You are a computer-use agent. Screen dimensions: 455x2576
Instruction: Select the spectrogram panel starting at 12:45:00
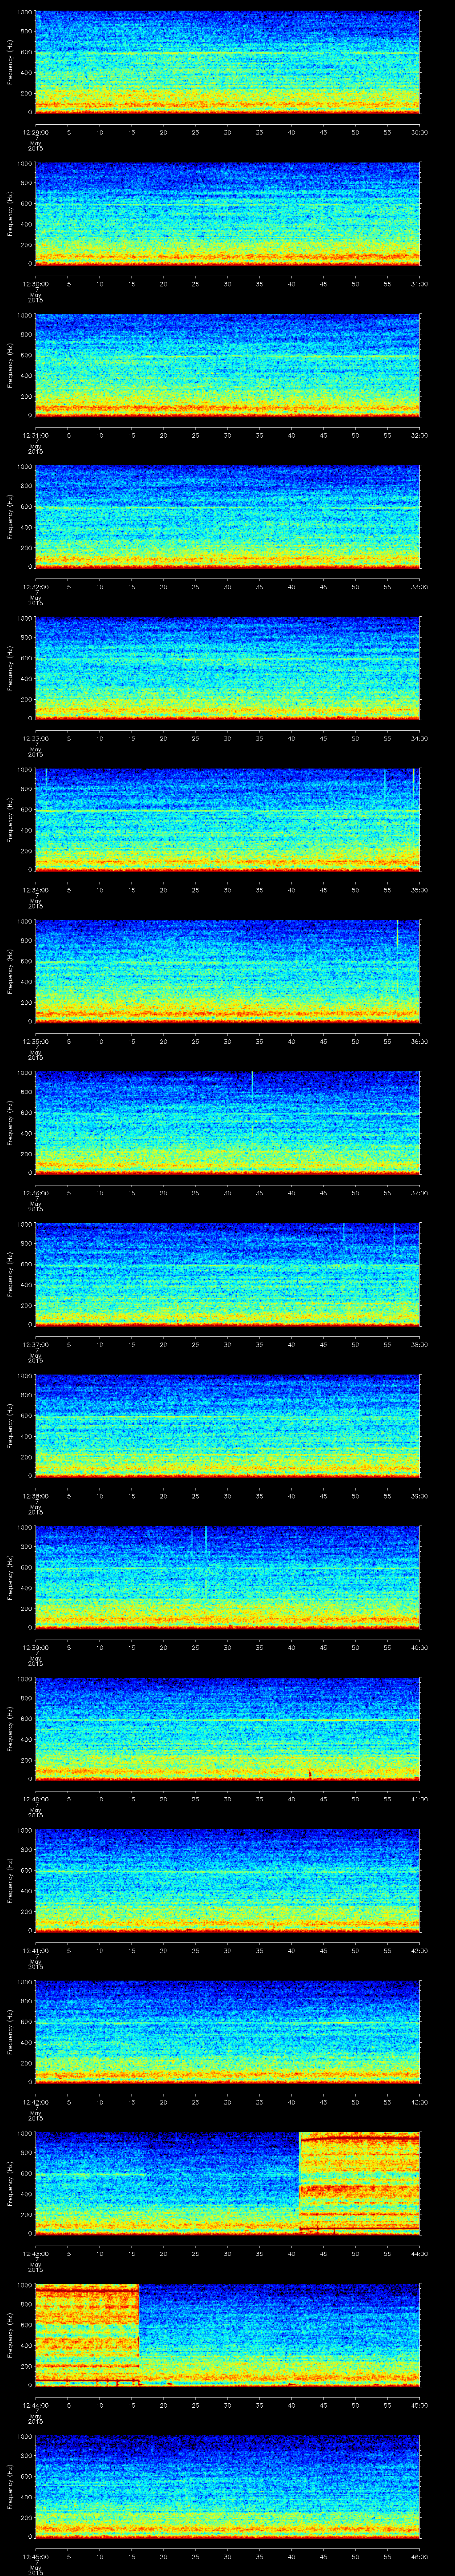(x=227, y=2486)
